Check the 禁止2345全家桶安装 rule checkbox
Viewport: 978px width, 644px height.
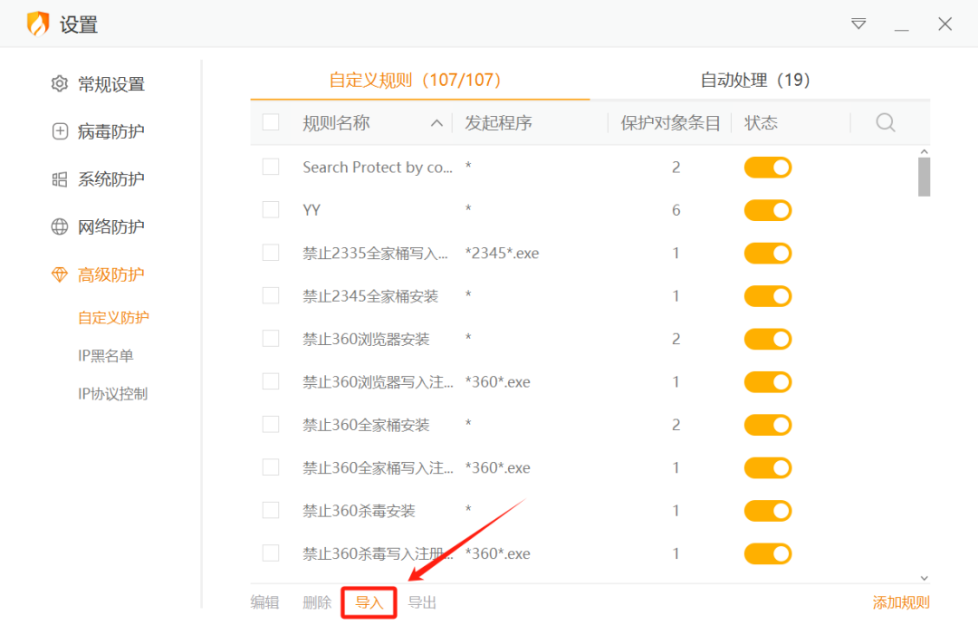271,295
